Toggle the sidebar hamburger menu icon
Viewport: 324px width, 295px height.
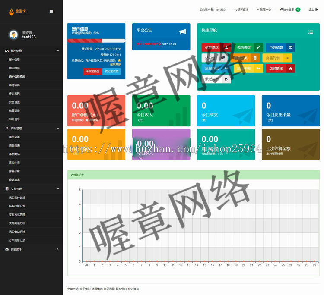pyautogui.click(x=51, y=12)
